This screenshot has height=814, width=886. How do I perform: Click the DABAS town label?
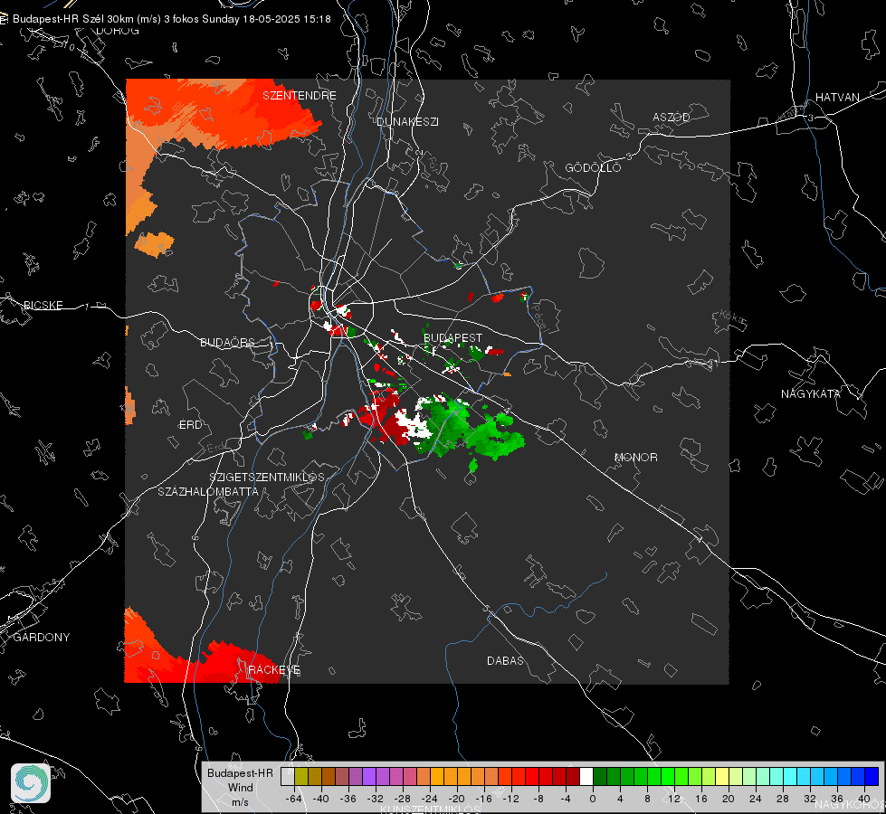[505, 660]
